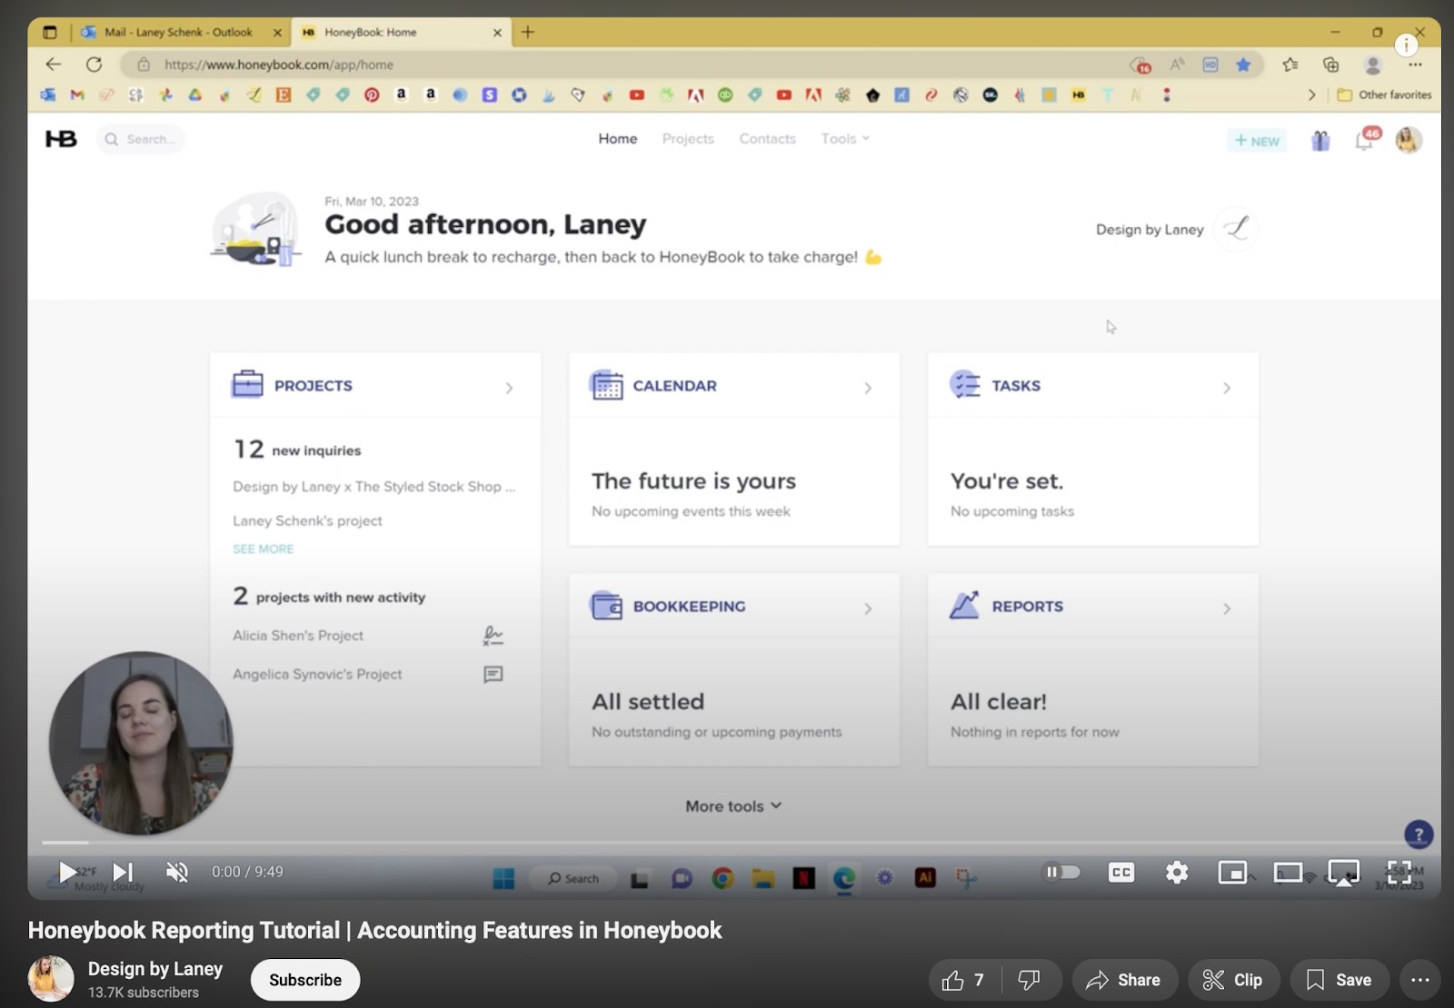Click the HoneyBook HB logo
Screen dimensions: 1454x1008
tap(61, 139)
